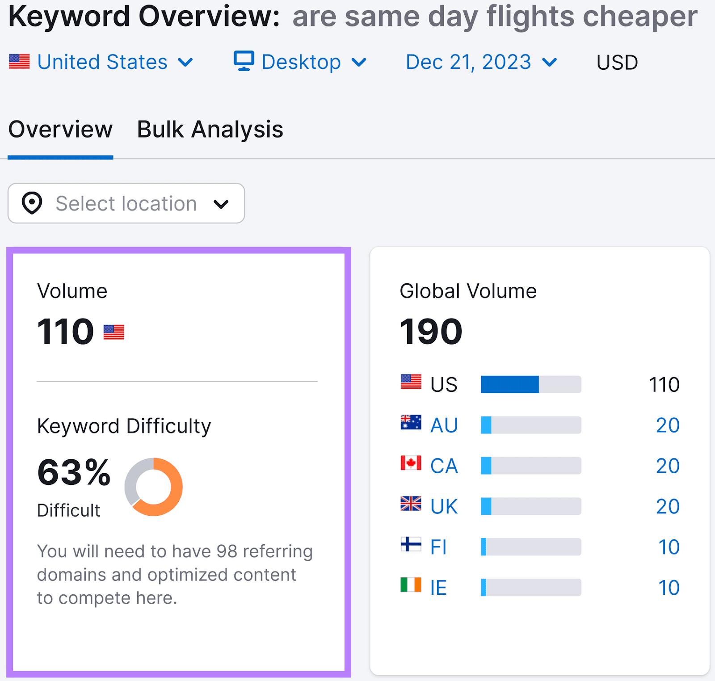Click the orange keyword difficulty donut chart
The height and width of the screenshot is (681, 715).
coord(154,487)
